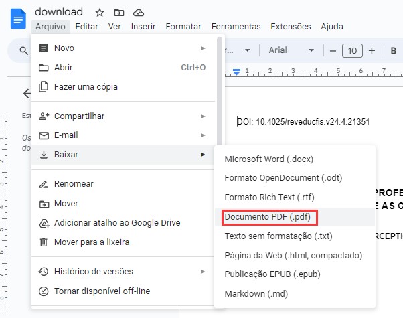Viewport: 403px width, 318px height.
Task: Increase font size with plus button
Action: pos(372,51)
